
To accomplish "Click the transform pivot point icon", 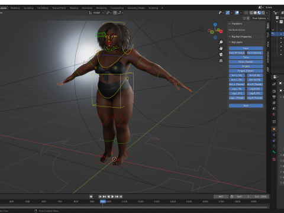I will click(108, 12).
